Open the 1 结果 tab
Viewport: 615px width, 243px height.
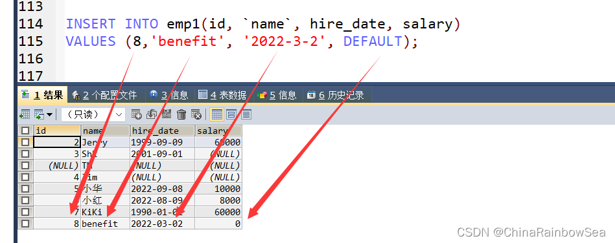point(42,95)
